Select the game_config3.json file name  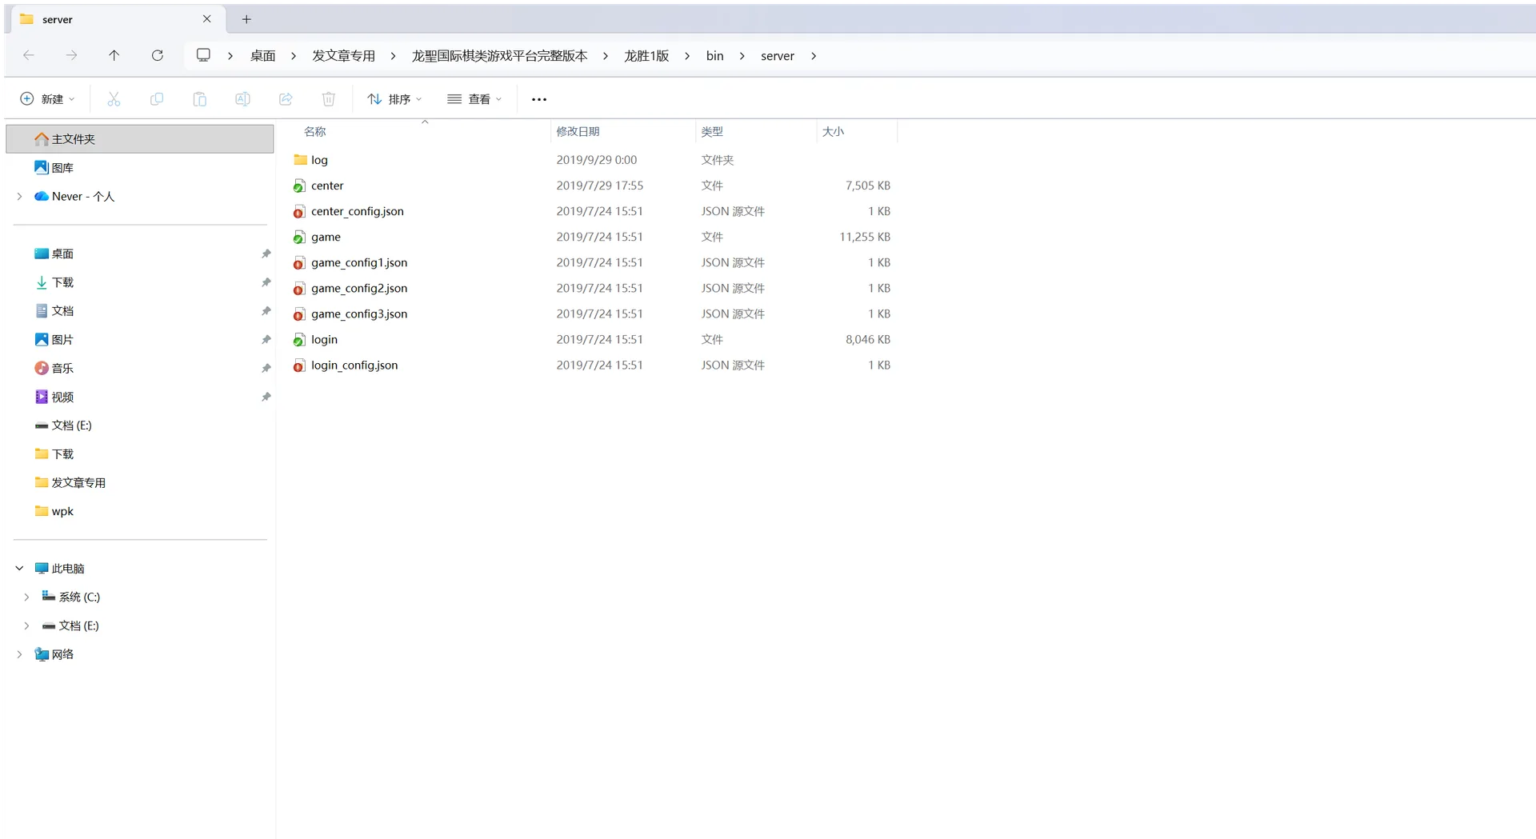tap(359, 314)
